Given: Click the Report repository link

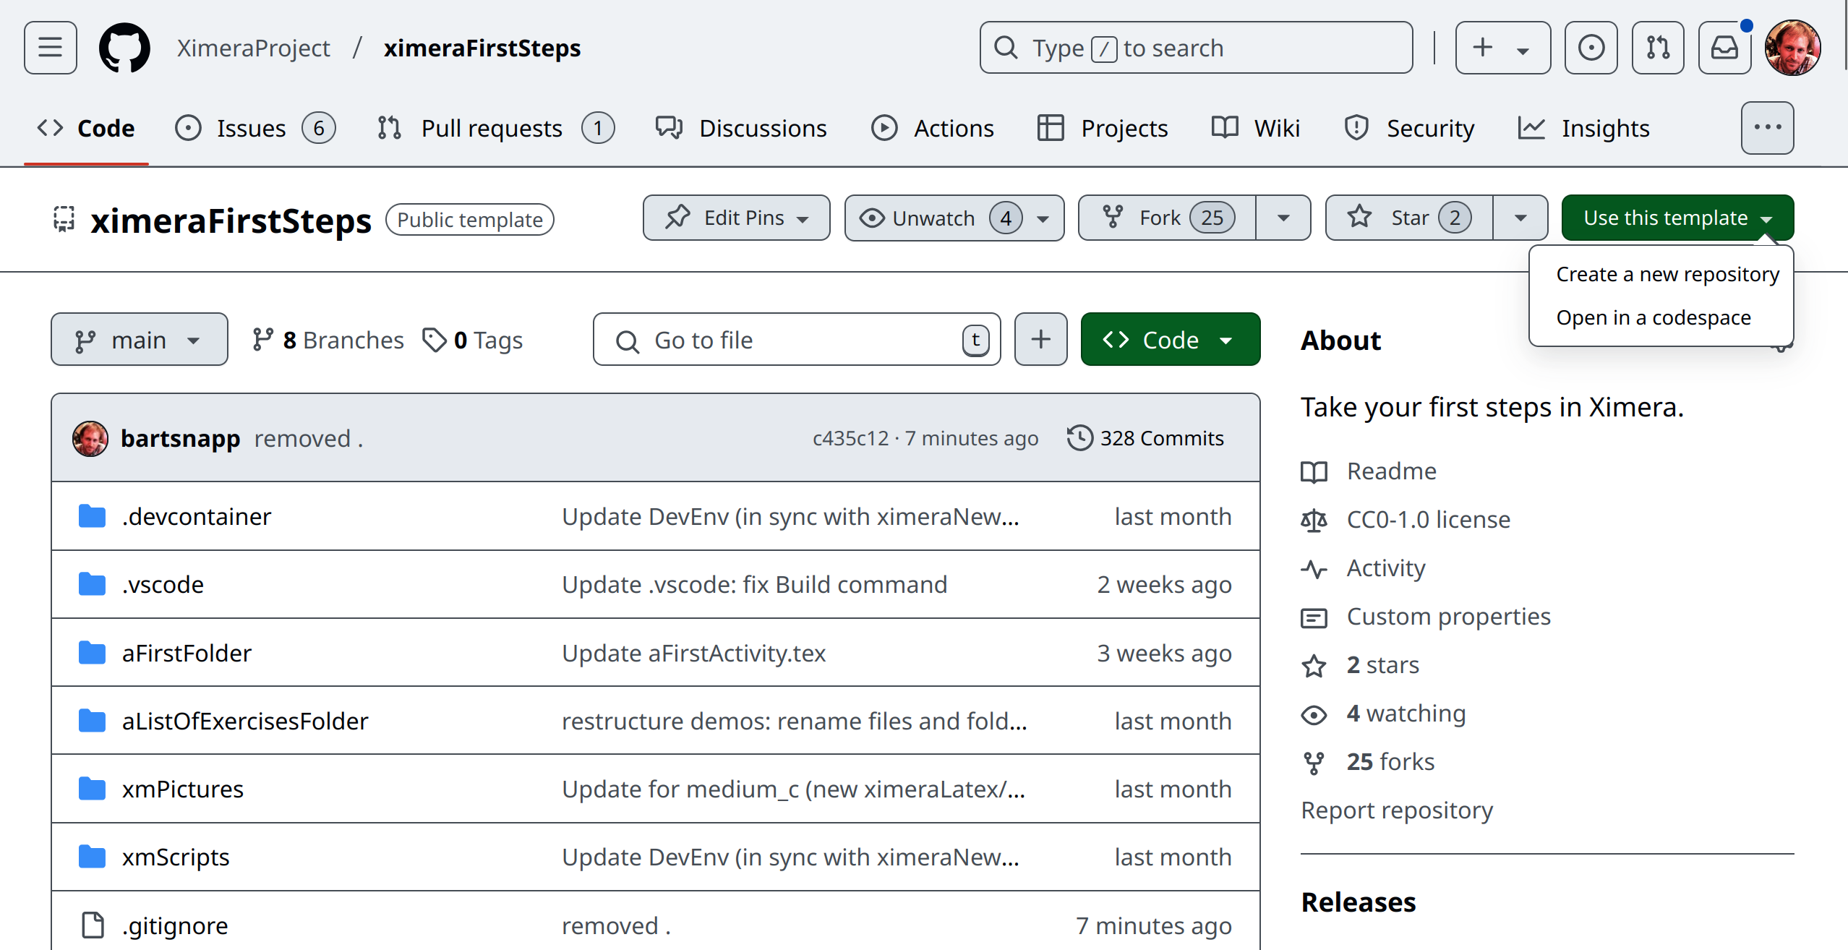Looking at the screenshot, I should (1396, 810).
